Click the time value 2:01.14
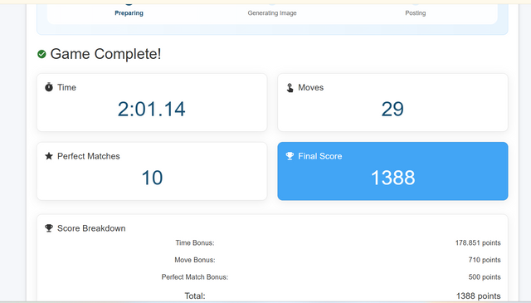The height and width of the screenshot is (303, 531). (152, 109)
